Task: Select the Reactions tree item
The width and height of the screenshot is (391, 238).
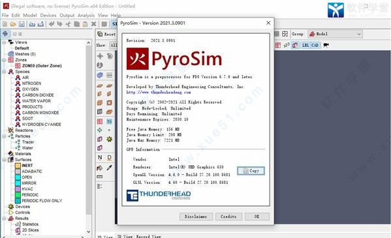Action: (24, 130)
